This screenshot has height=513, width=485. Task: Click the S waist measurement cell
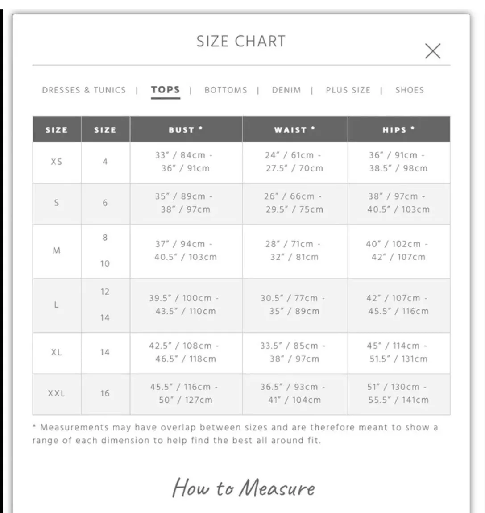coord(295,203)
